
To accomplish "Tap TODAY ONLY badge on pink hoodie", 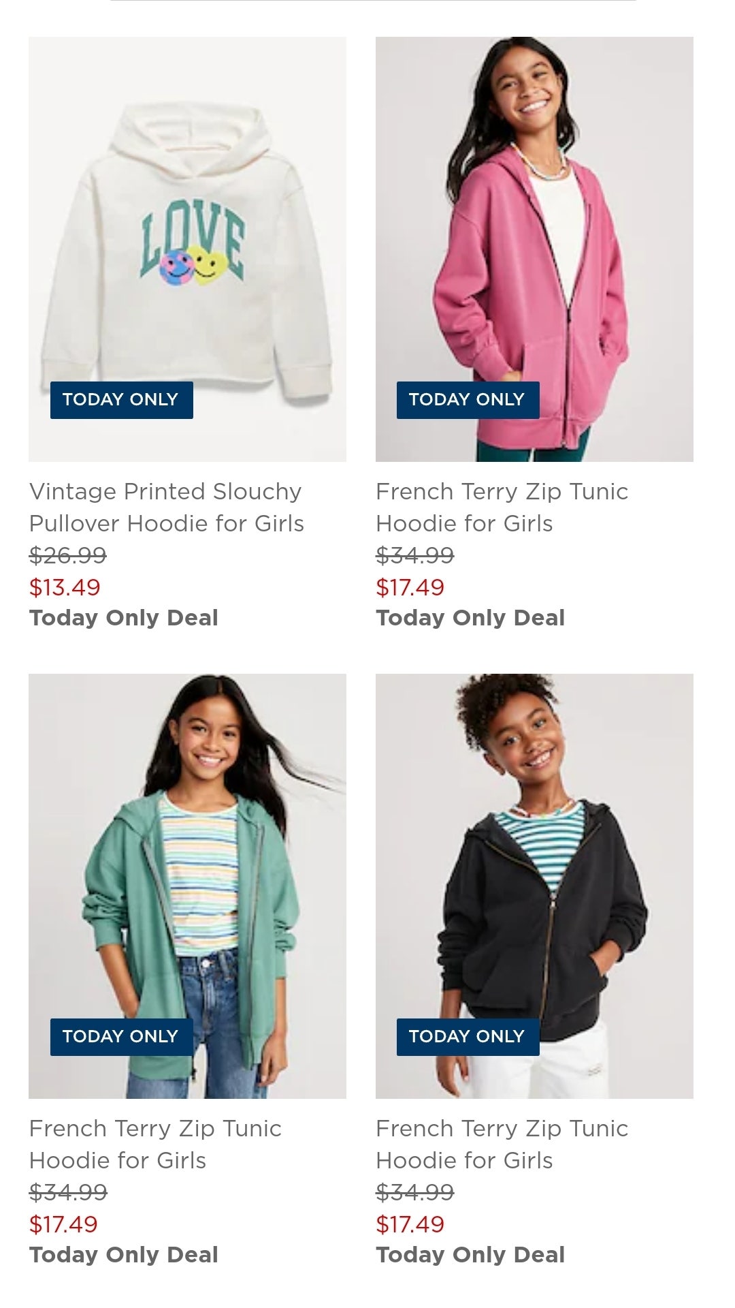I will pyautogui.click(x=468, y=400).
